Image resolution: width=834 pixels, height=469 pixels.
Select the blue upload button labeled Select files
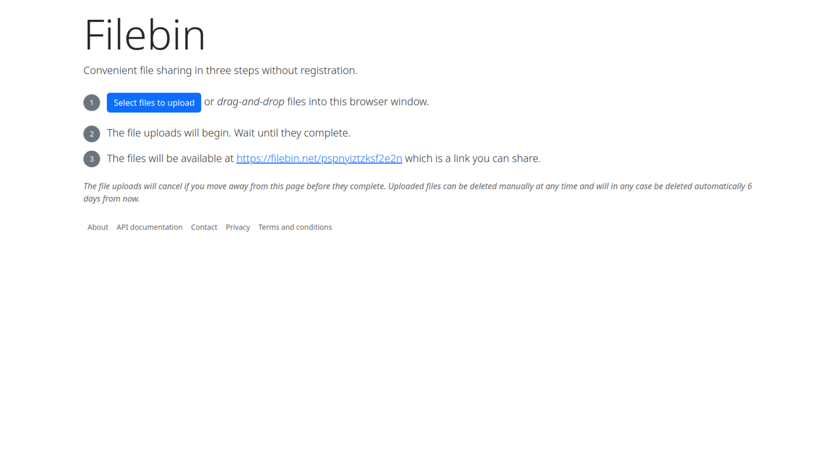[154, 102]
